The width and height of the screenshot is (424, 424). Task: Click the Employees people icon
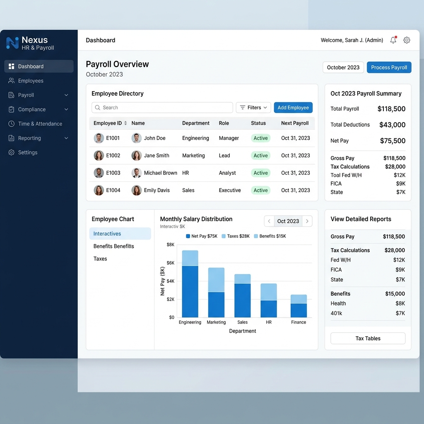click(x=11, y=81)
